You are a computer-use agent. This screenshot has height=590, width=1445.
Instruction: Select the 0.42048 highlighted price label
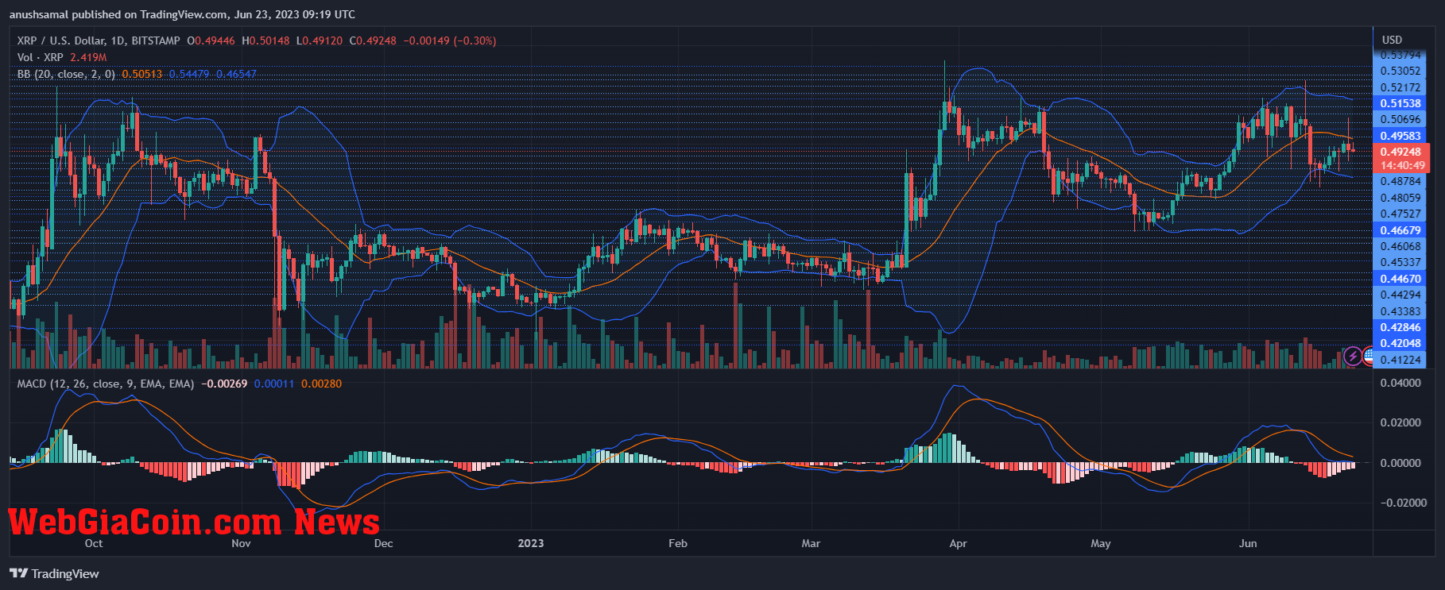pos(1400,343)
